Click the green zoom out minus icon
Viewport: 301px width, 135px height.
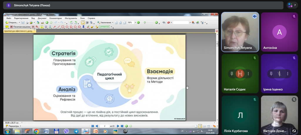coord(138,22)
